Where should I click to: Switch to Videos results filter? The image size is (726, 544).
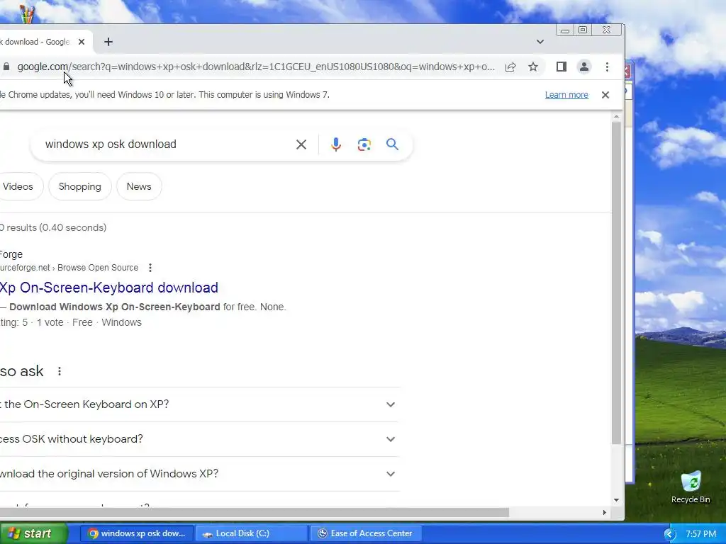pyautogui.click(x=18, y=186)
